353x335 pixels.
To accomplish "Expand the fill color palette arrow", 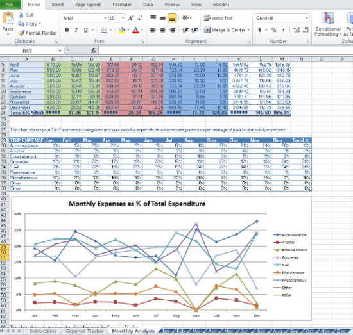I will (x=128, y=30).
